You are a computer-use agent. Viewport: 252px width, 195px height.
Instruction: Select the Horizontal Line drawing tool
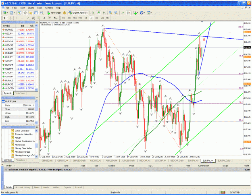(22, 18)
